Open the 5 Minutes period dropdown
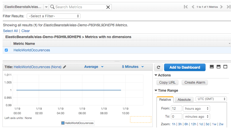The image size is (231, 129). (x=133, y=67)
